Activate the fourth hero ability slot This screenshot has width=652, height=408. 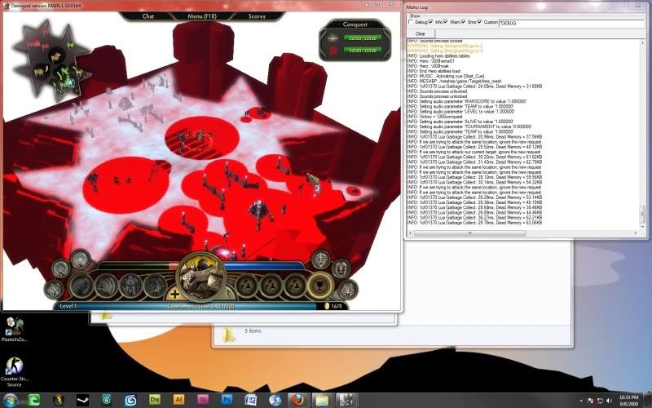[x=155, y=286]
